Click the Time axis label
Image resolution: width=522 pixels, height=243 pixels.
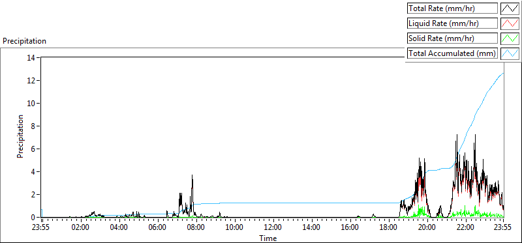(268, 238)
